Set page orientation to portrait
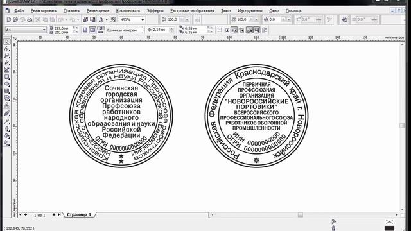The height and width of the screenshot is (231, 411). (85, 30)
